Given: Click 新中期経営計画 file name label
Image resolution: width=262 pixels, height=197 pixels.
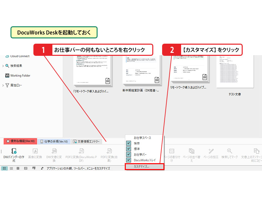Looking at the screenshot, I should pyautogui.click(x=140, y=91).
